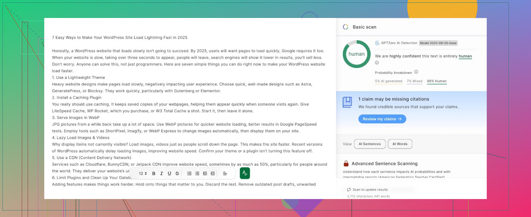Insert a numbered list
This screenshot has height=217, width=531.
[189, 173]
